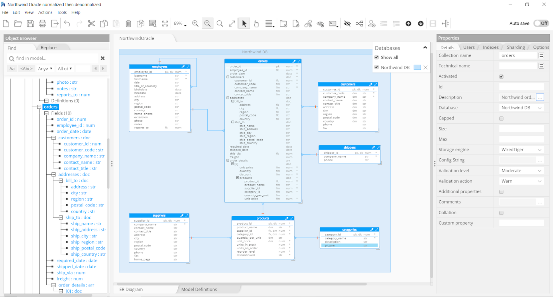Select the arrow pointer tool in toolbar

[244, 23]
